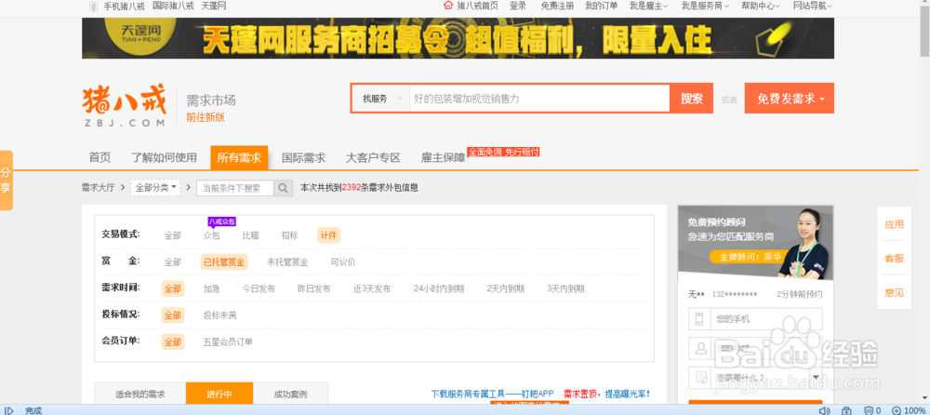Screen dimensions: 930x415
Task: Expand the 免费发需求 dropdown arrow
Action: [x=822, y=100]
